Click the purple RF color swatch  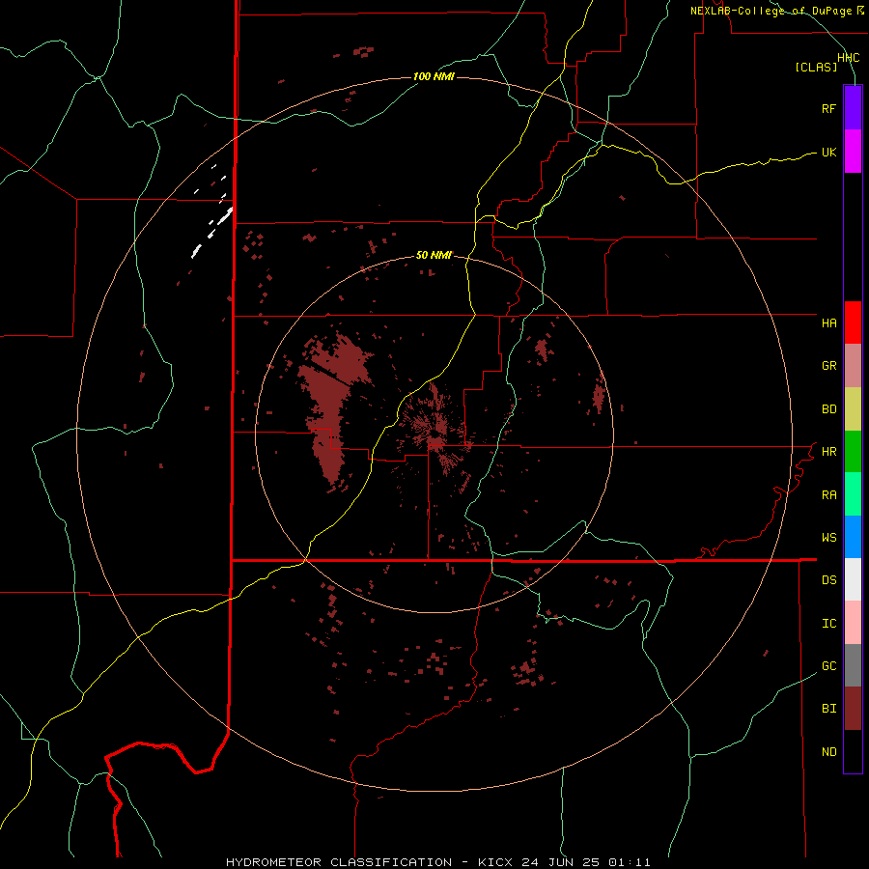click(x=853, y=108)
